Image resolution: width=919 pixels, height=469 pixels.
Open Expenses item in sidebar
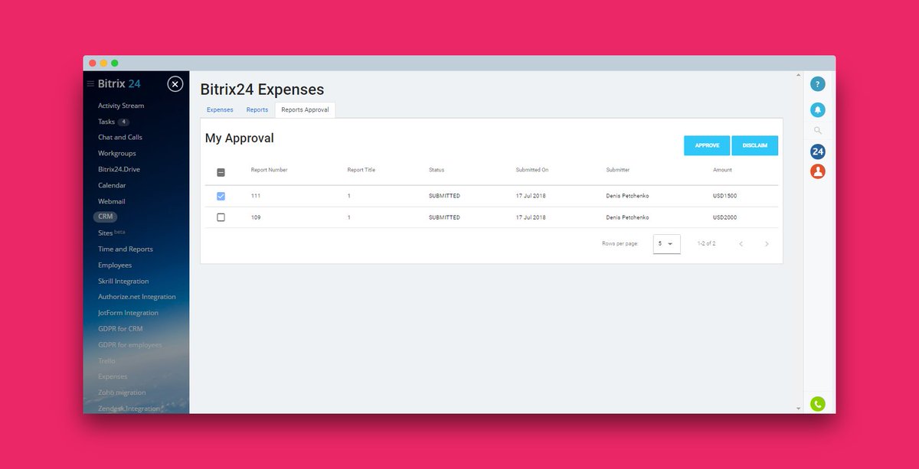coord(113,376)
